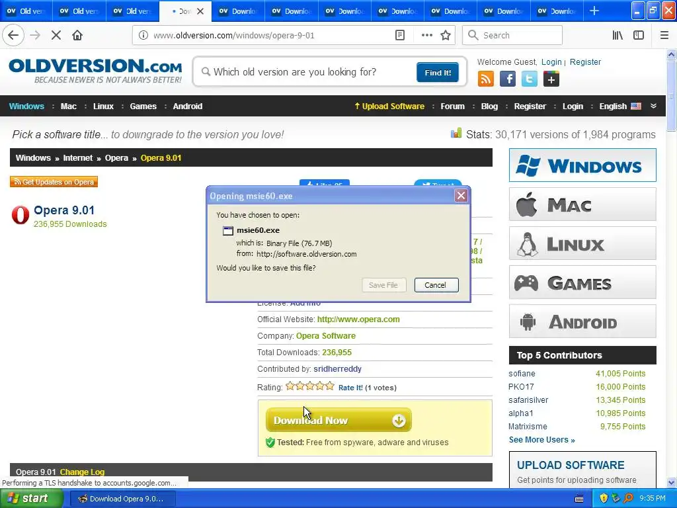
Task: Open the Login link near Welcome Guest
Action: pos(551,62)
